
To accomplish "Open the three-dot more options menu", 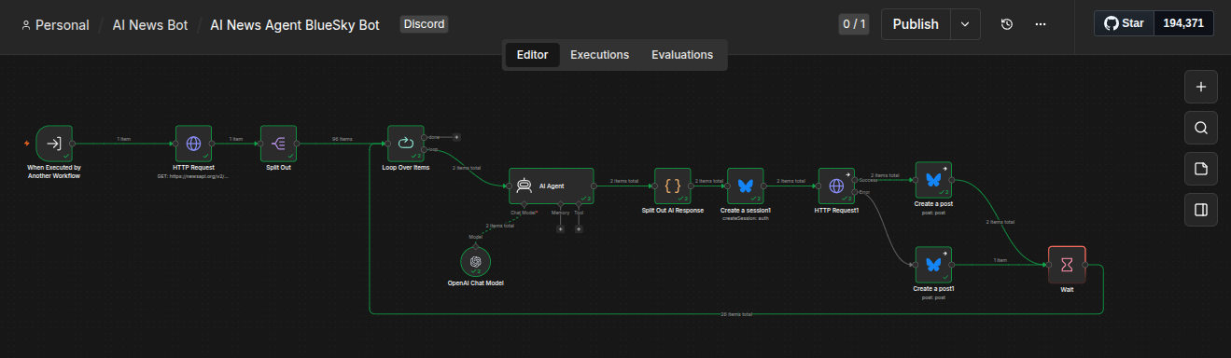I will pyautogui.click(x=1041, y=24).
